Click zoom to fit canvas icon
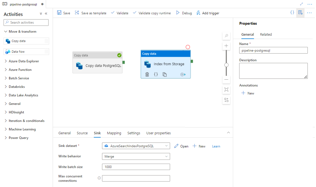The height and width of the screenshot is (187, 316). [x=226, y=90]
